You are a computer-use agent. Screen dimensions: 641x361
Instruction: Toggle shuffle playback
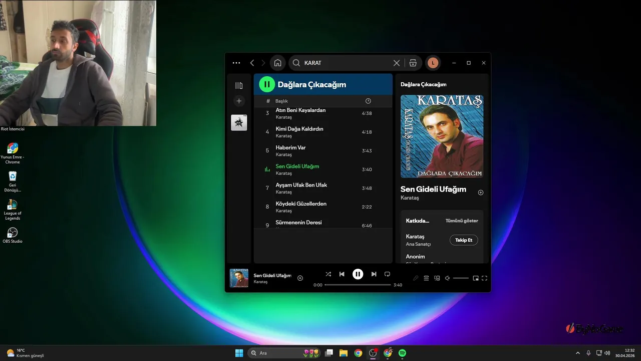328,274
